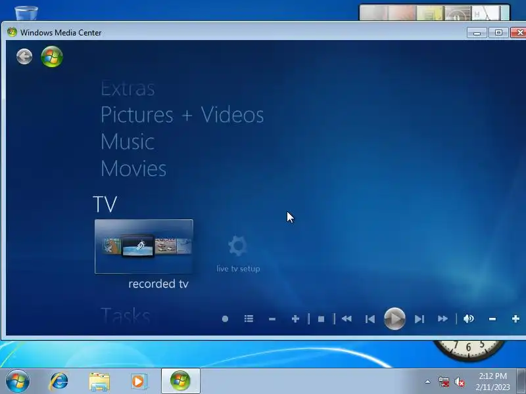Viewport: 526px width, 394px height.
Task: Open the Windows Start menu orb
Action: click(18, 381)
